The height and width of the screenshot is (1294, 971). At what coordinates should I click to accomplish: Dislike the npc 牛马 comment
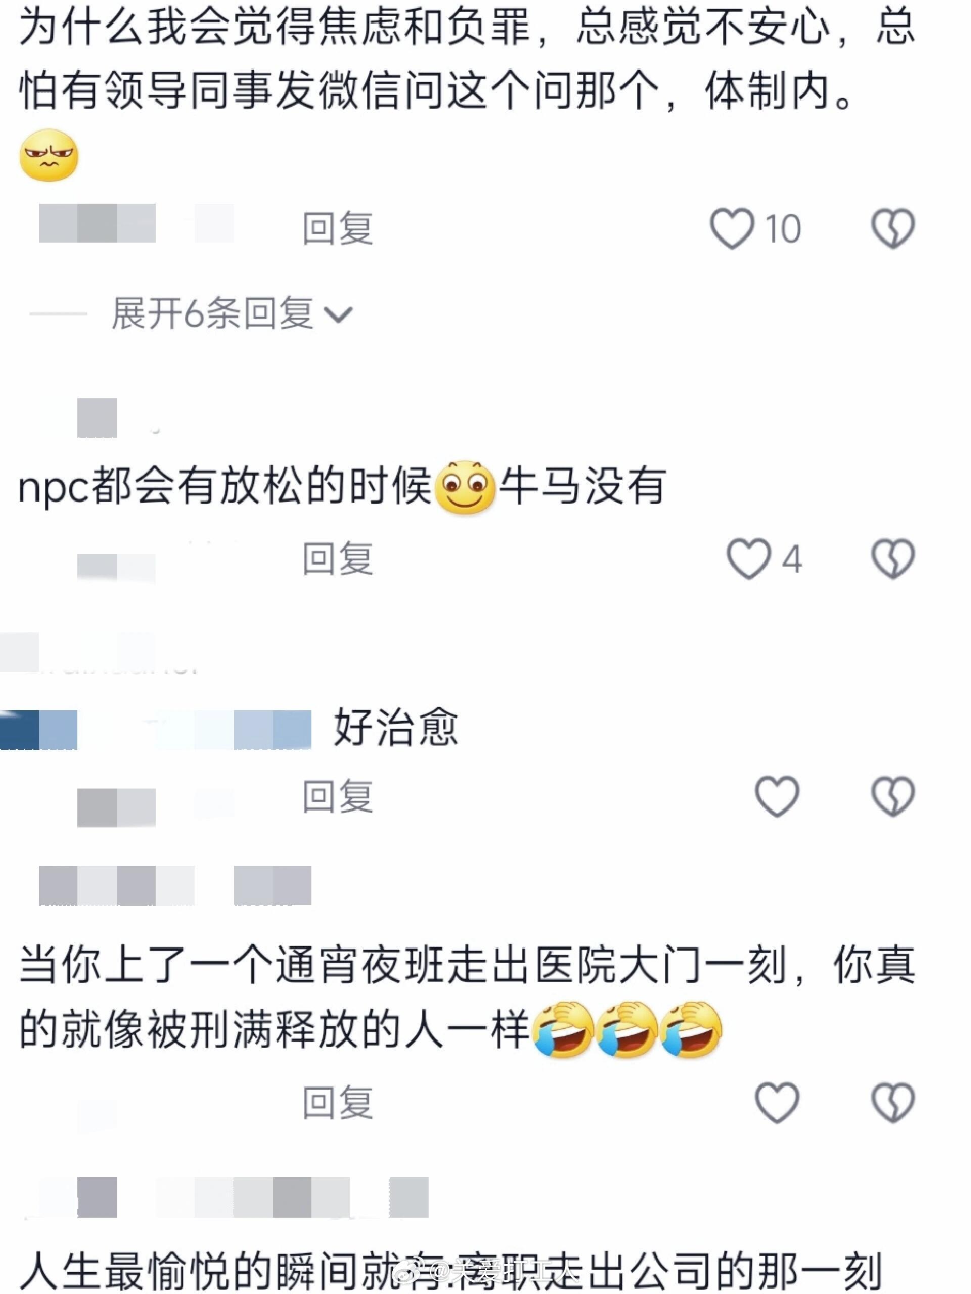coord(893,559)
